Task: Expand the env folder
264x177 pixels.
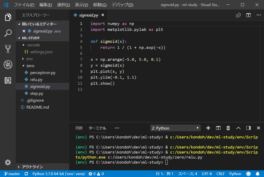Action: click(x=43, y=59)
